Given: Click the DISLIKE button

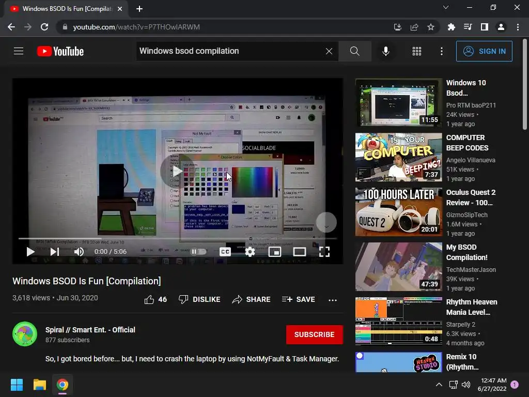Looking at the screenshot, I should point(199,299).
